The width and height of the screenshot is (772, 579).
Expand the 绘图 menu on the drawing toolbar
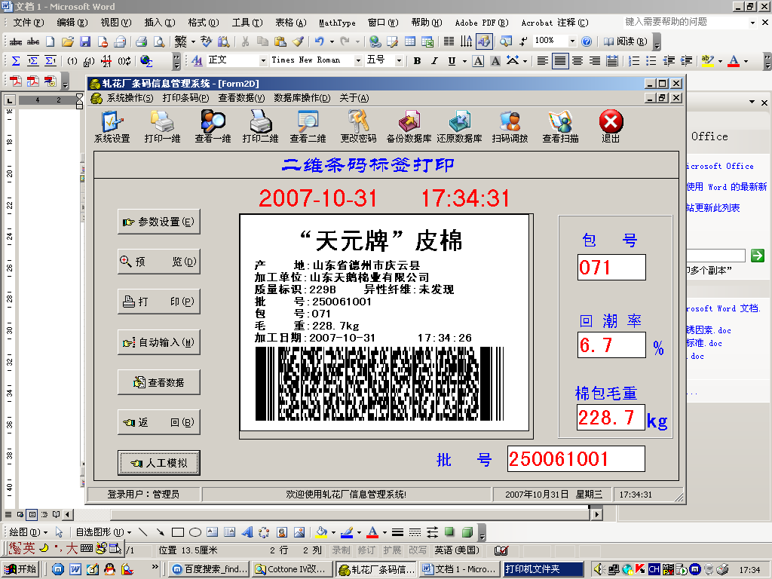29,532
